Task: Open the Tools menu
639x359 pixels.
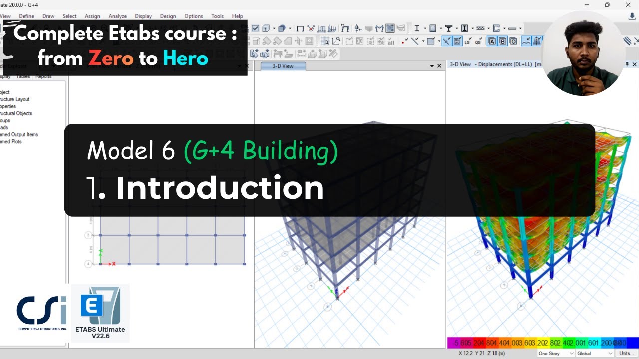Action: coord(217,16)
